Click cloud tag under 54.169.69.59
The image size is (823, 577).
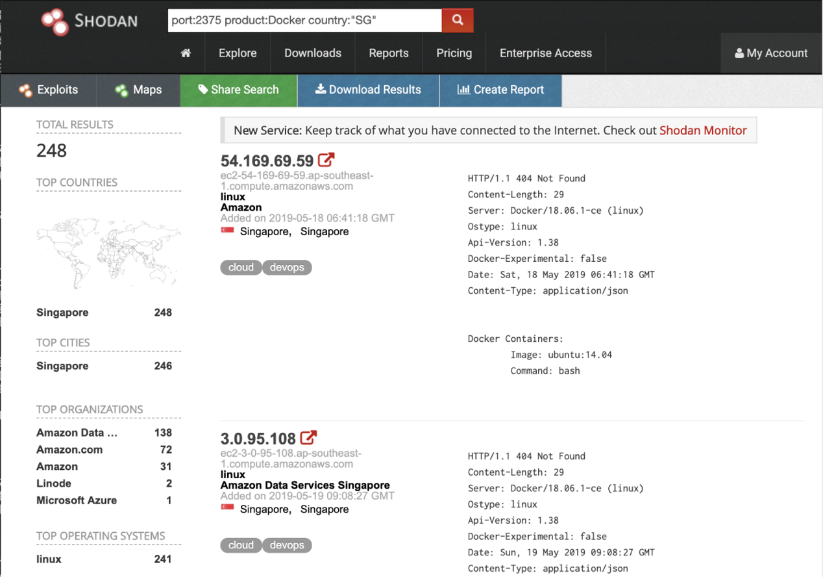click(241, 267)
